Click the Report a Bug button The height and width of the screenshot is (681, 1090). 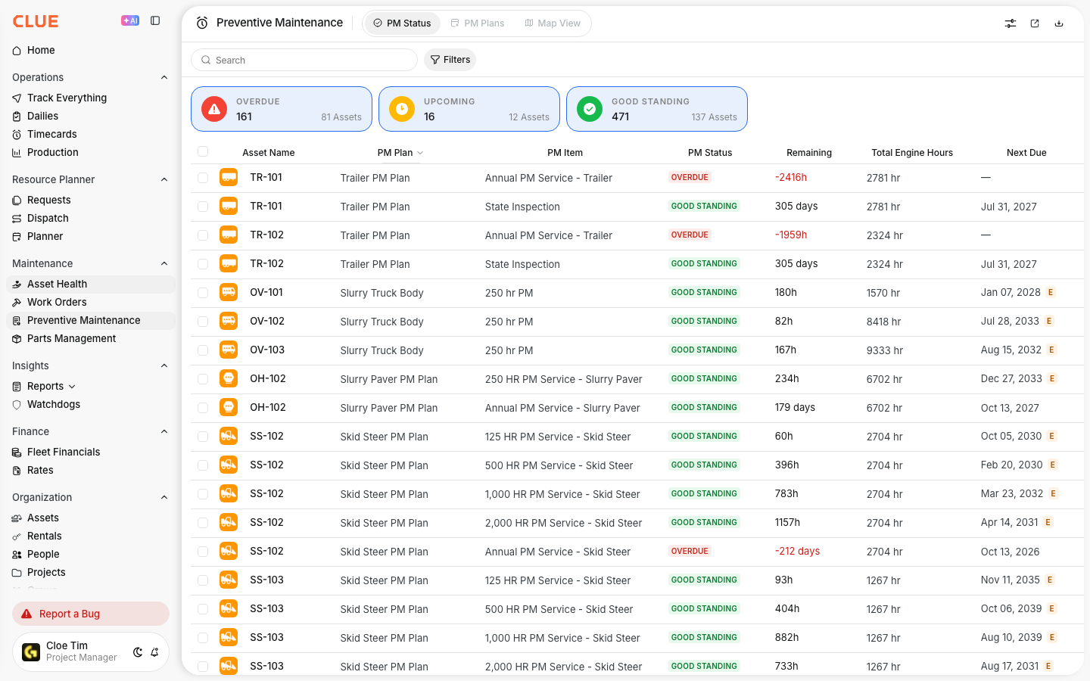(91, 614)
